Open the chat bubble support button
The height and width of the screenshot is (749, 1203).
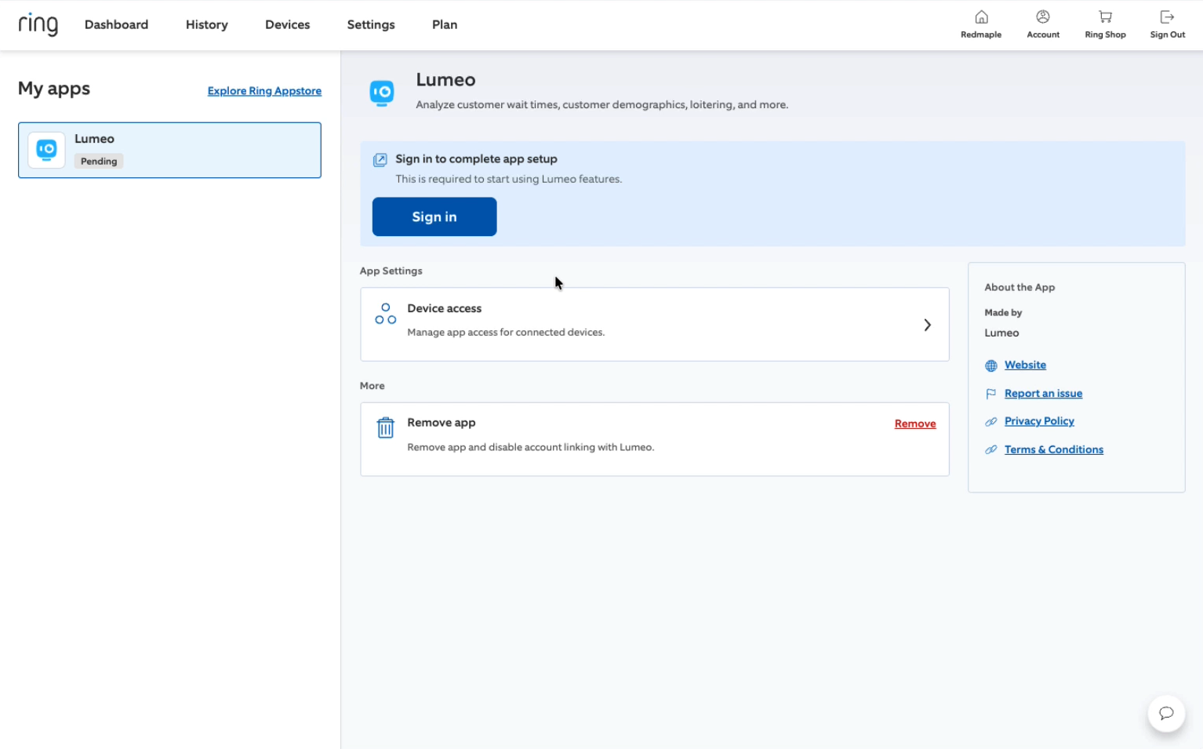pyautogui.click(x=1166, y=713)
